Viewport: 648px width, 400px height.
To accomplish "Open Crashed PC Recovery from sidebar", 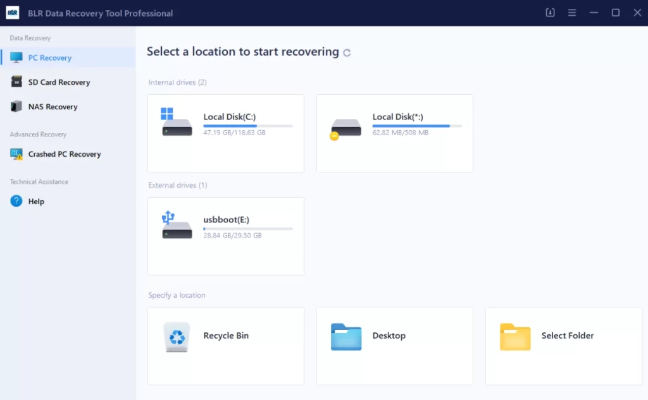I will (x=64, y=154).
